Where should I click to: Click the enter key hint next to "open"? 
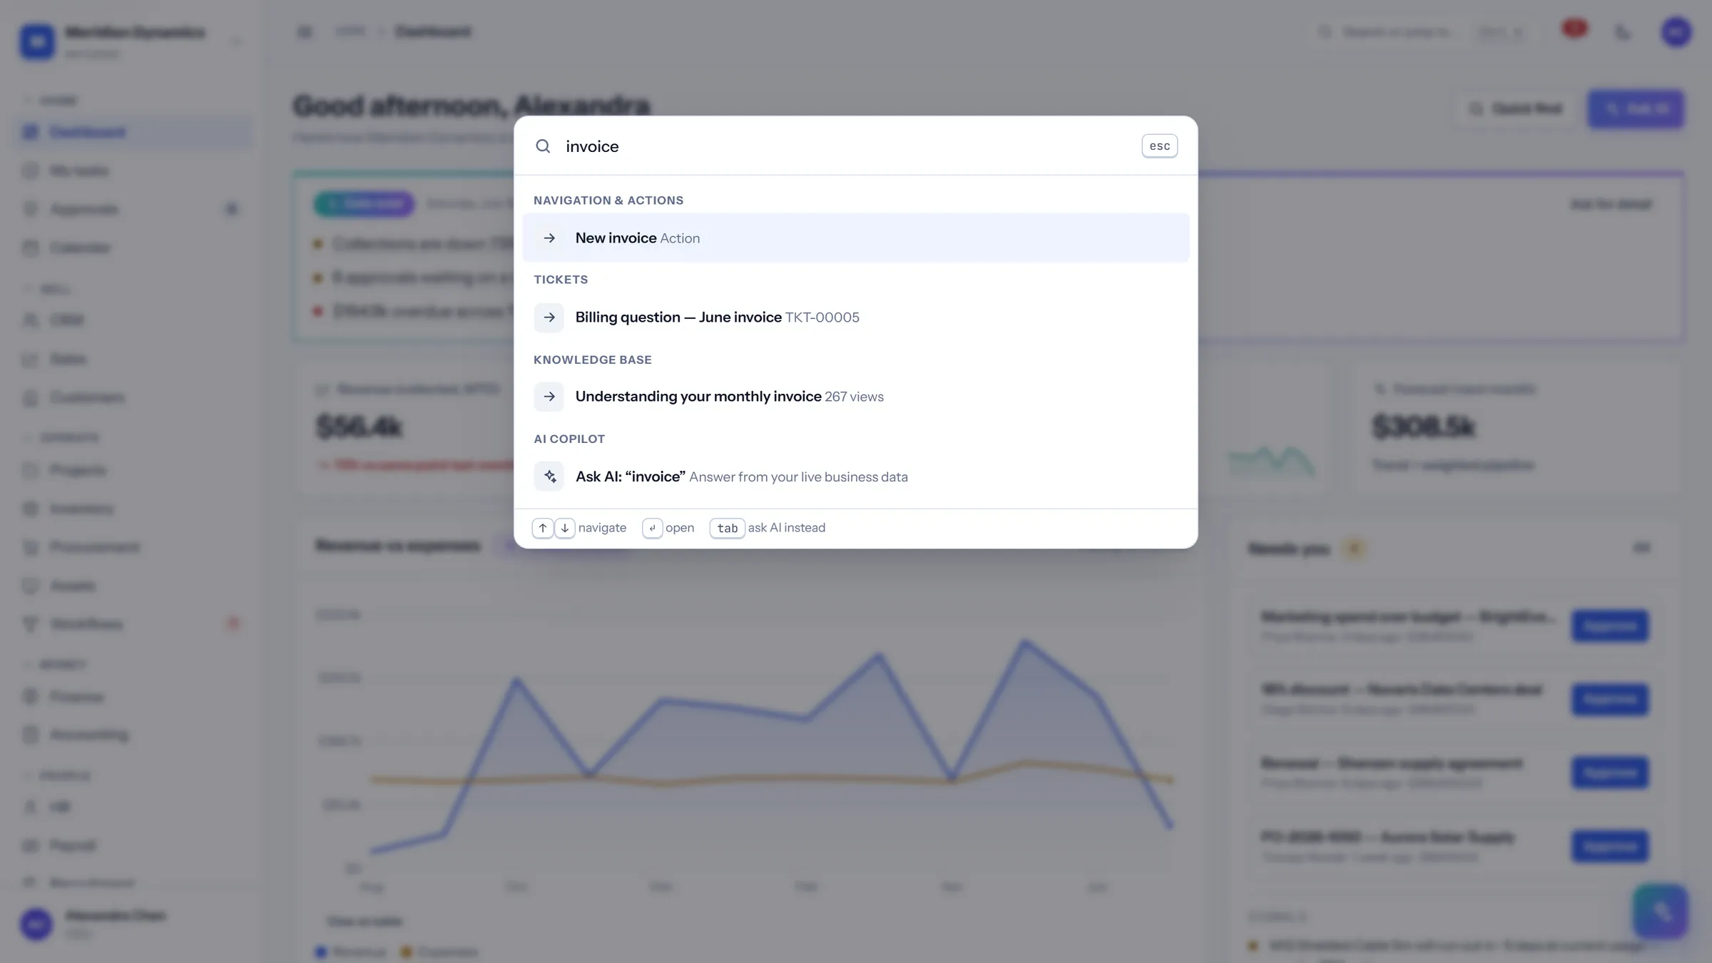tap(652, 528)
